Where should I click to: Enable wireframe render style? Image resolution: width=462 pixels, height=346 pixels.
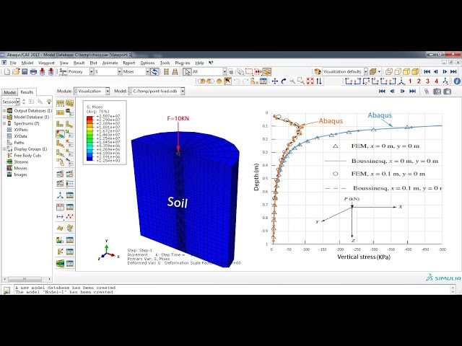(389, 71)
